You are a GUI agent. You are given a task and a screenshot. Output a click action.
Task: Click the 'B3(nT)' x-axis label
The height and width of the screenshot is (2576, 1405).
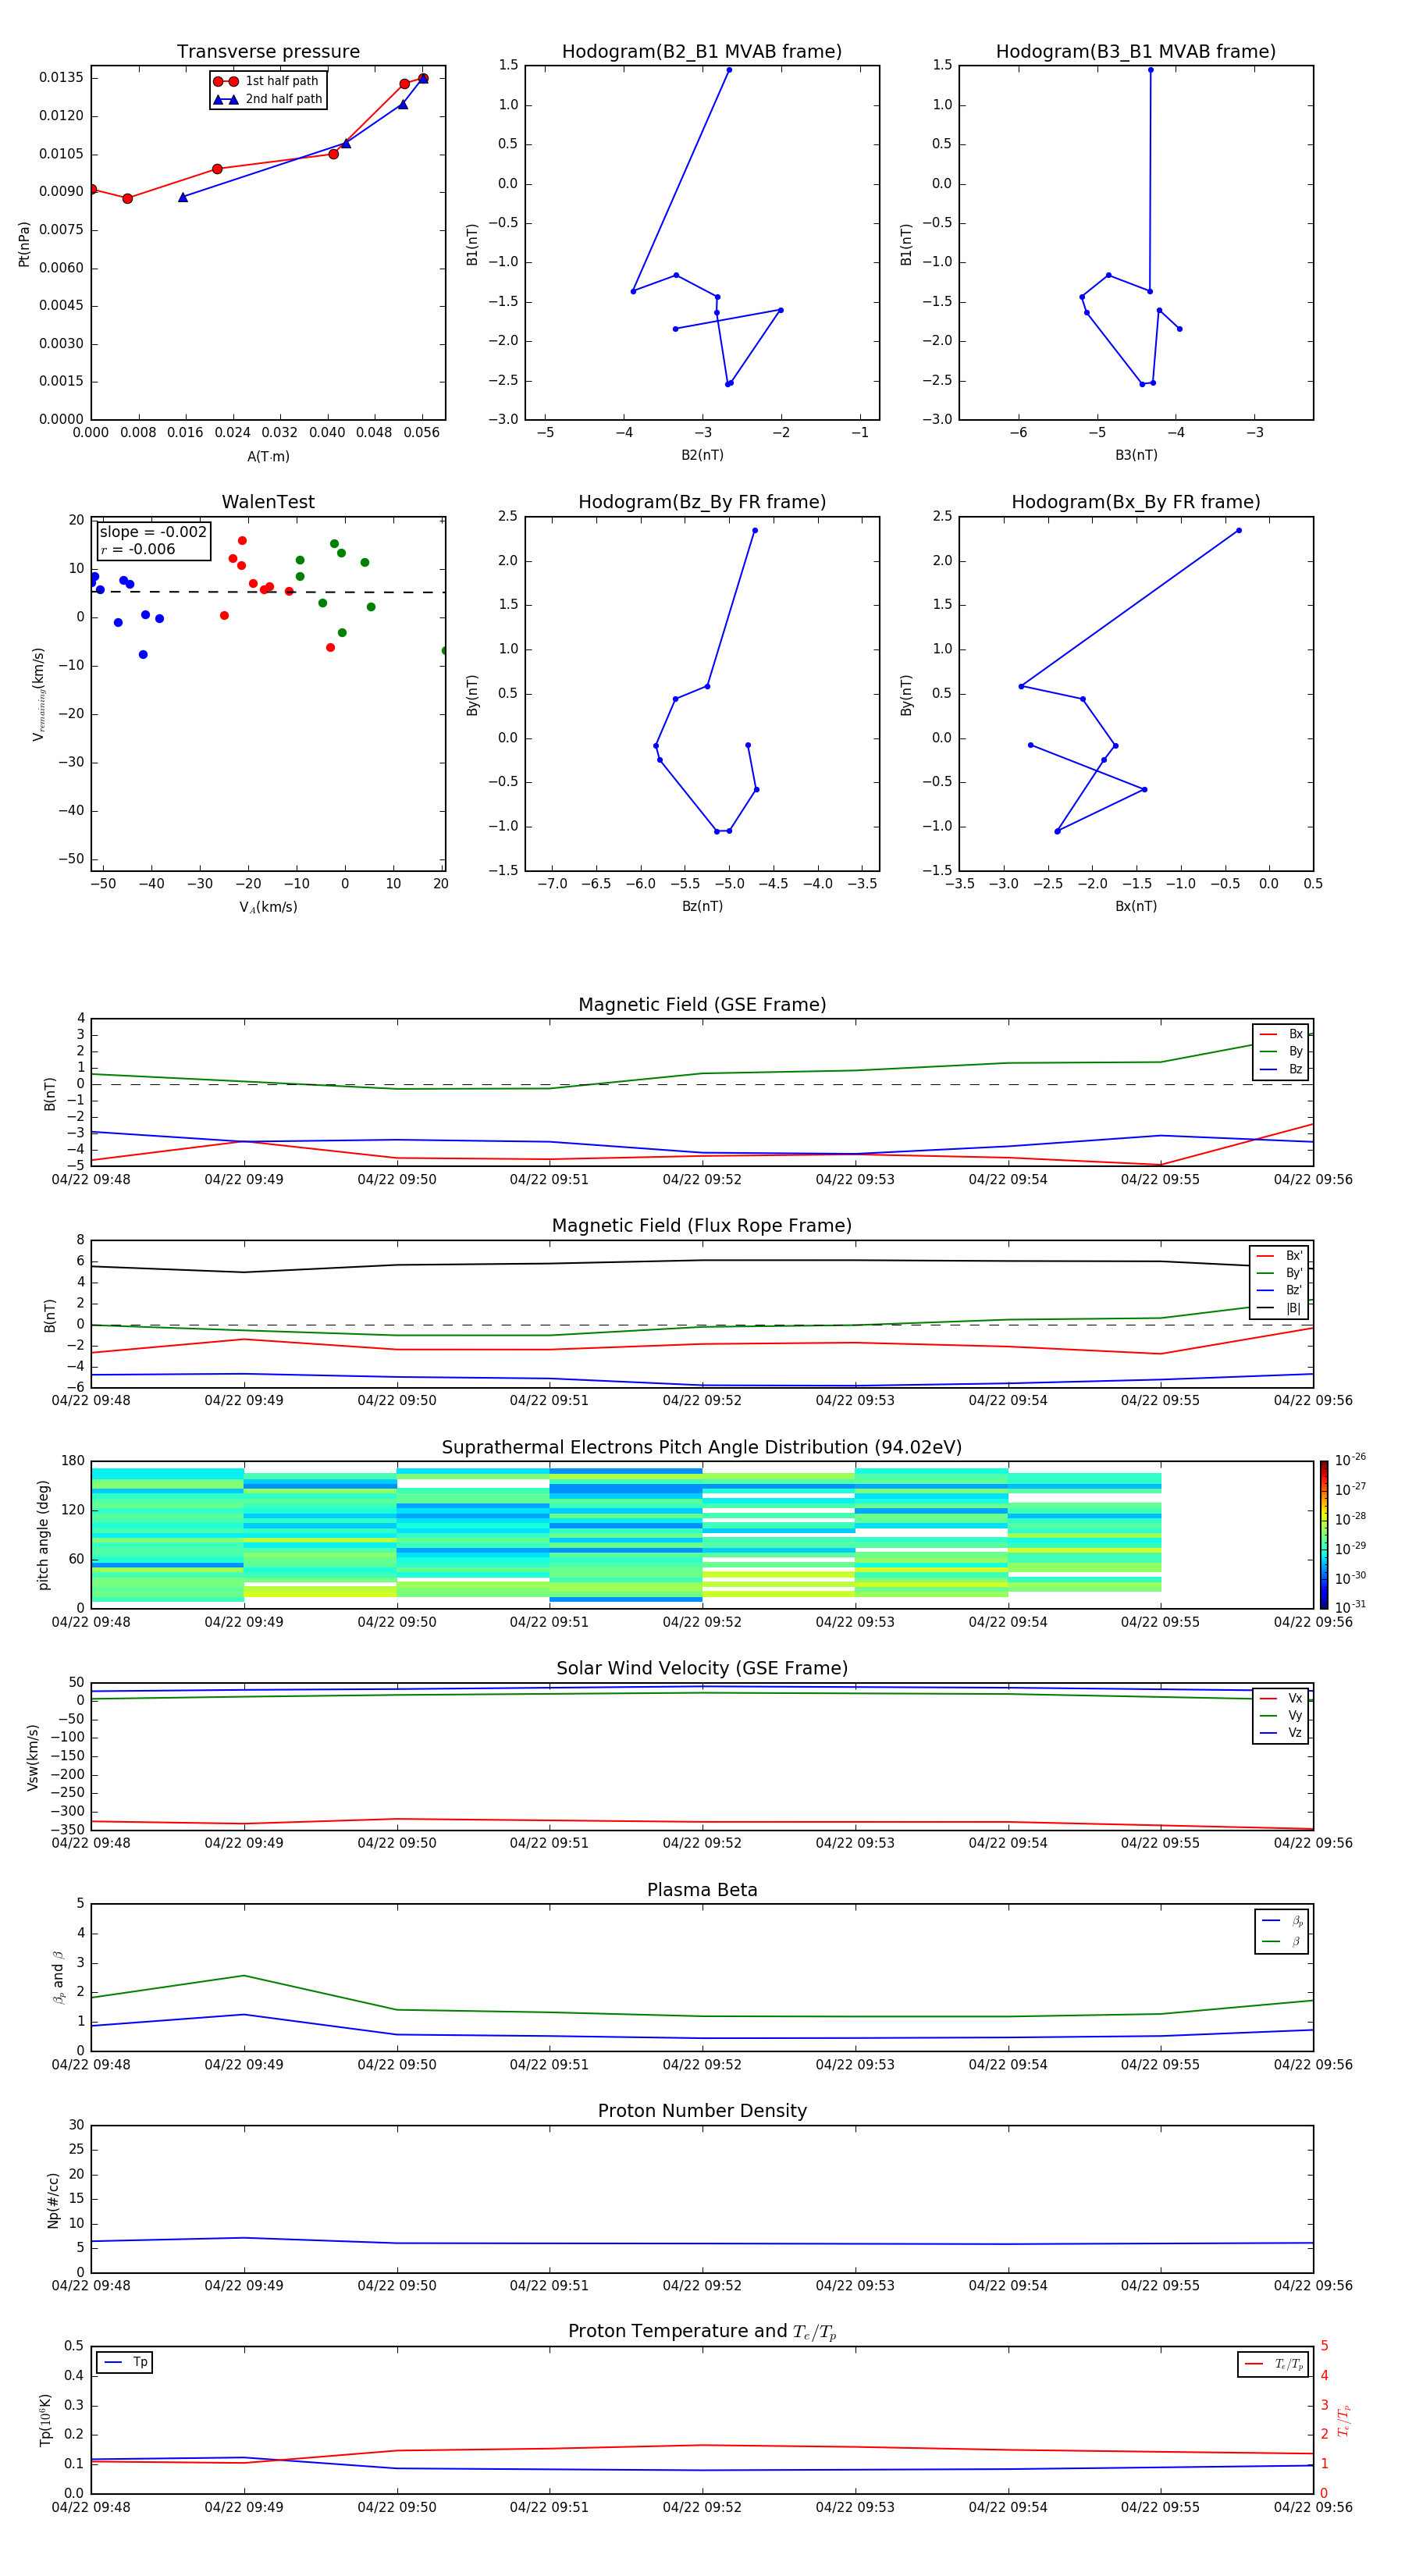(x=1136, y=455)
